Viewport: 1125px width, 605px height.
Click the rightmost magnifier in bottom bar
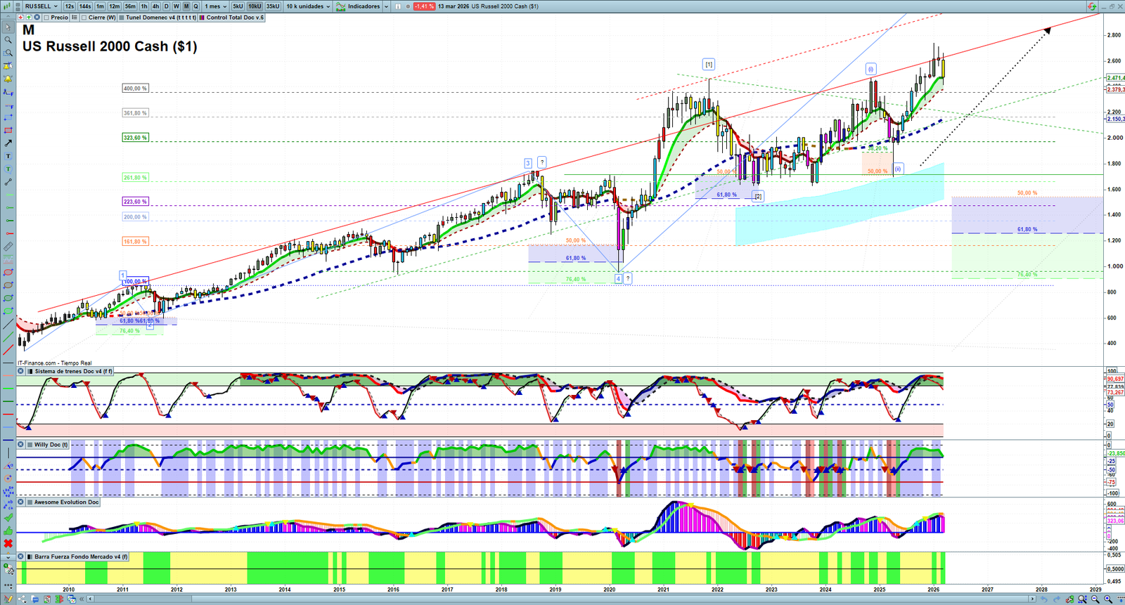[1108, 599]
